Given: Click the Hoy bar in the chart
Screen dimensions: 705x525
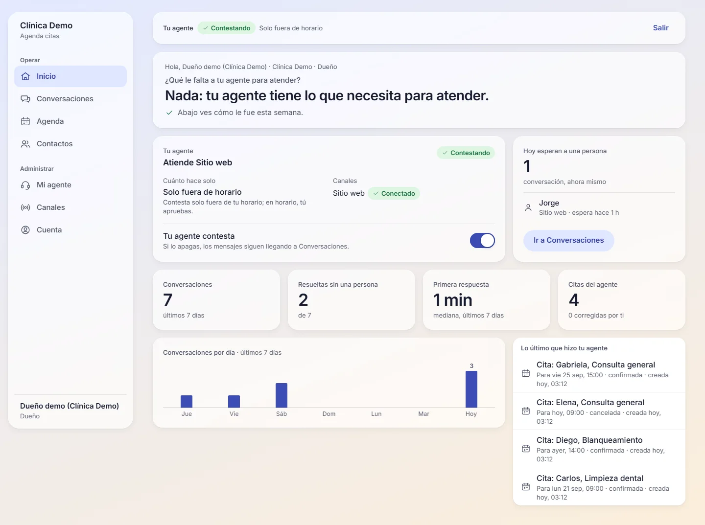Looking at the screenshot, I should [x=471, y=389].
